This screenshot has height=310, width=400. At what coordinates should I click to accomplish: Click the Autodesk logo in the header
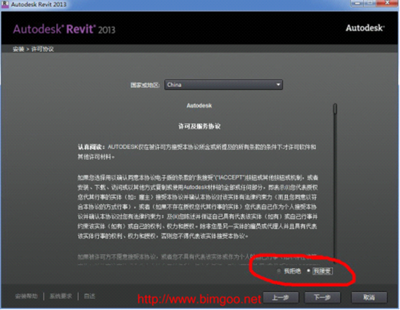365,28
